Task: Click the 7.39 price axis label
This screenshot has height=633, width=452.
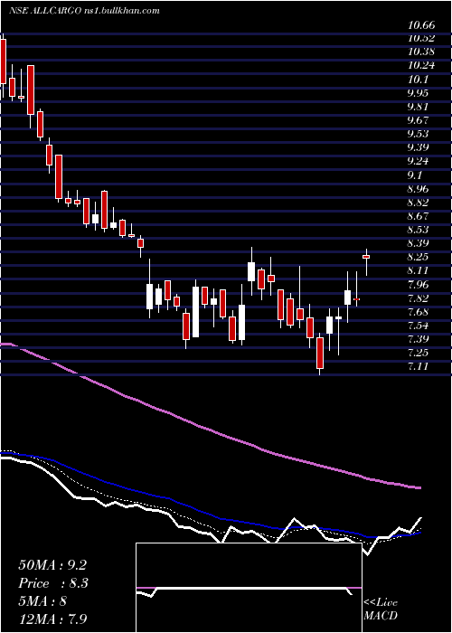Action: pos(418,339)
